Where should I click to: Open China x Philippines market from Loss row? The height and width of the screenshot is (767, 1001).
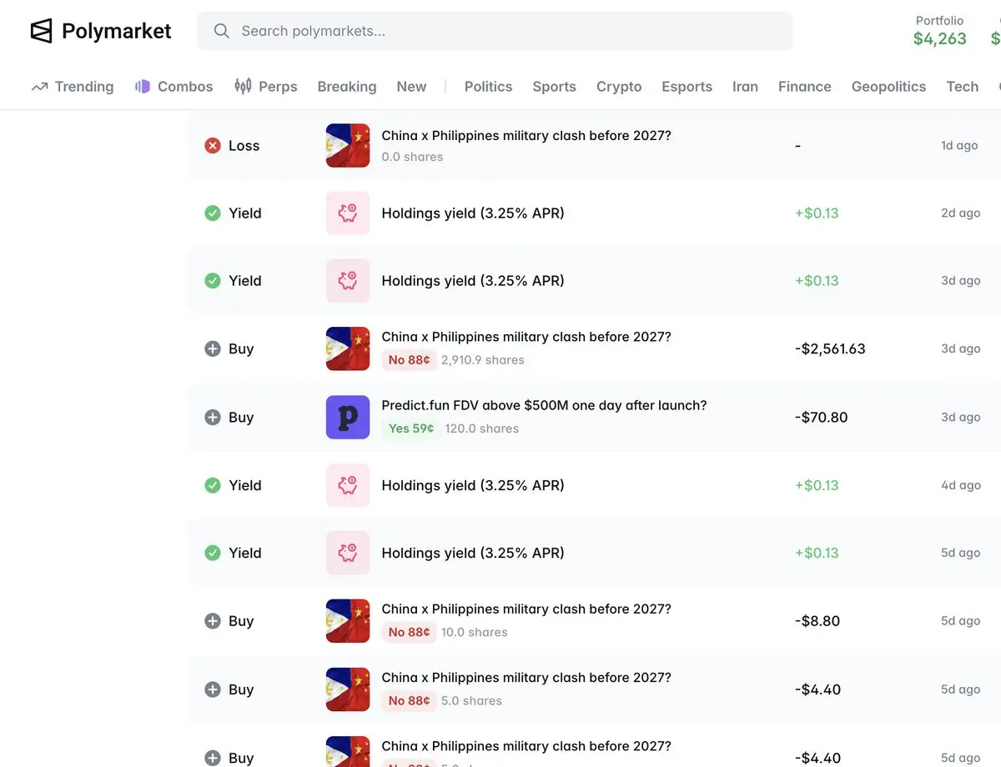[x=526, y=136]
